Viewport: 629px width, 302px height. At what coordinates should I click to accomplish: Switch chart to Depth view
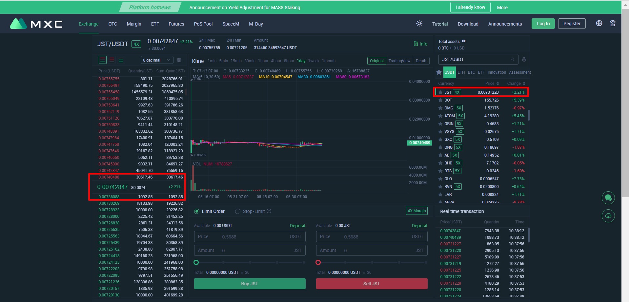[x=421, y=61]
